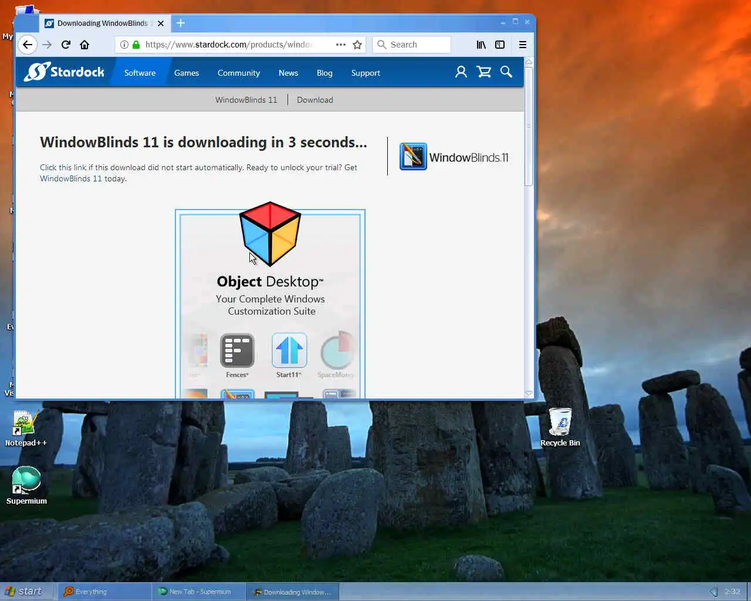Switch to Everything taskbar item
The width and height of the screenshot is (751, 601).
coord(104,592)
